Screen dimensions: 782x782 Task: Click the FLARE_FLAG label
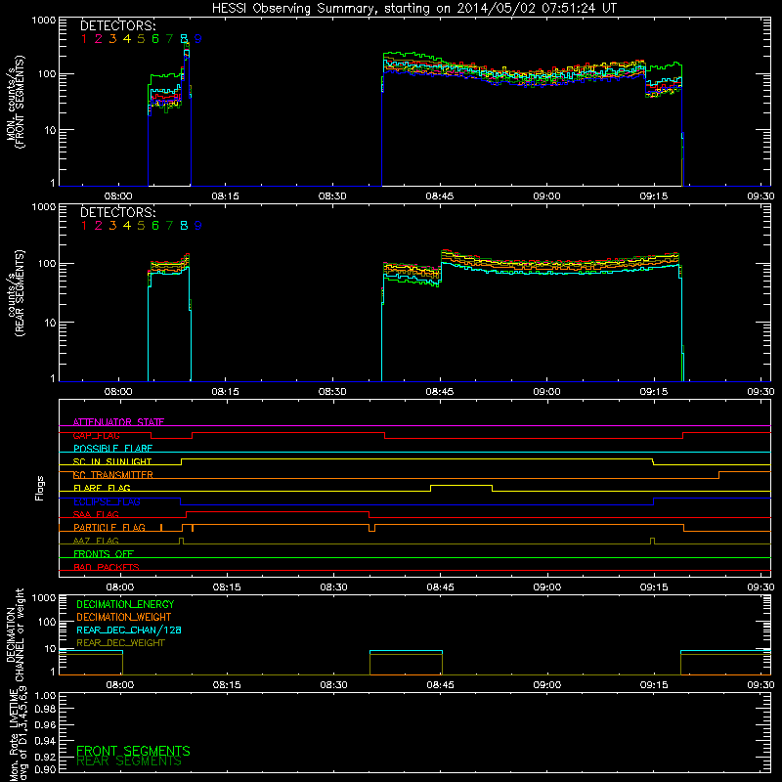click(x=102, y=488)
